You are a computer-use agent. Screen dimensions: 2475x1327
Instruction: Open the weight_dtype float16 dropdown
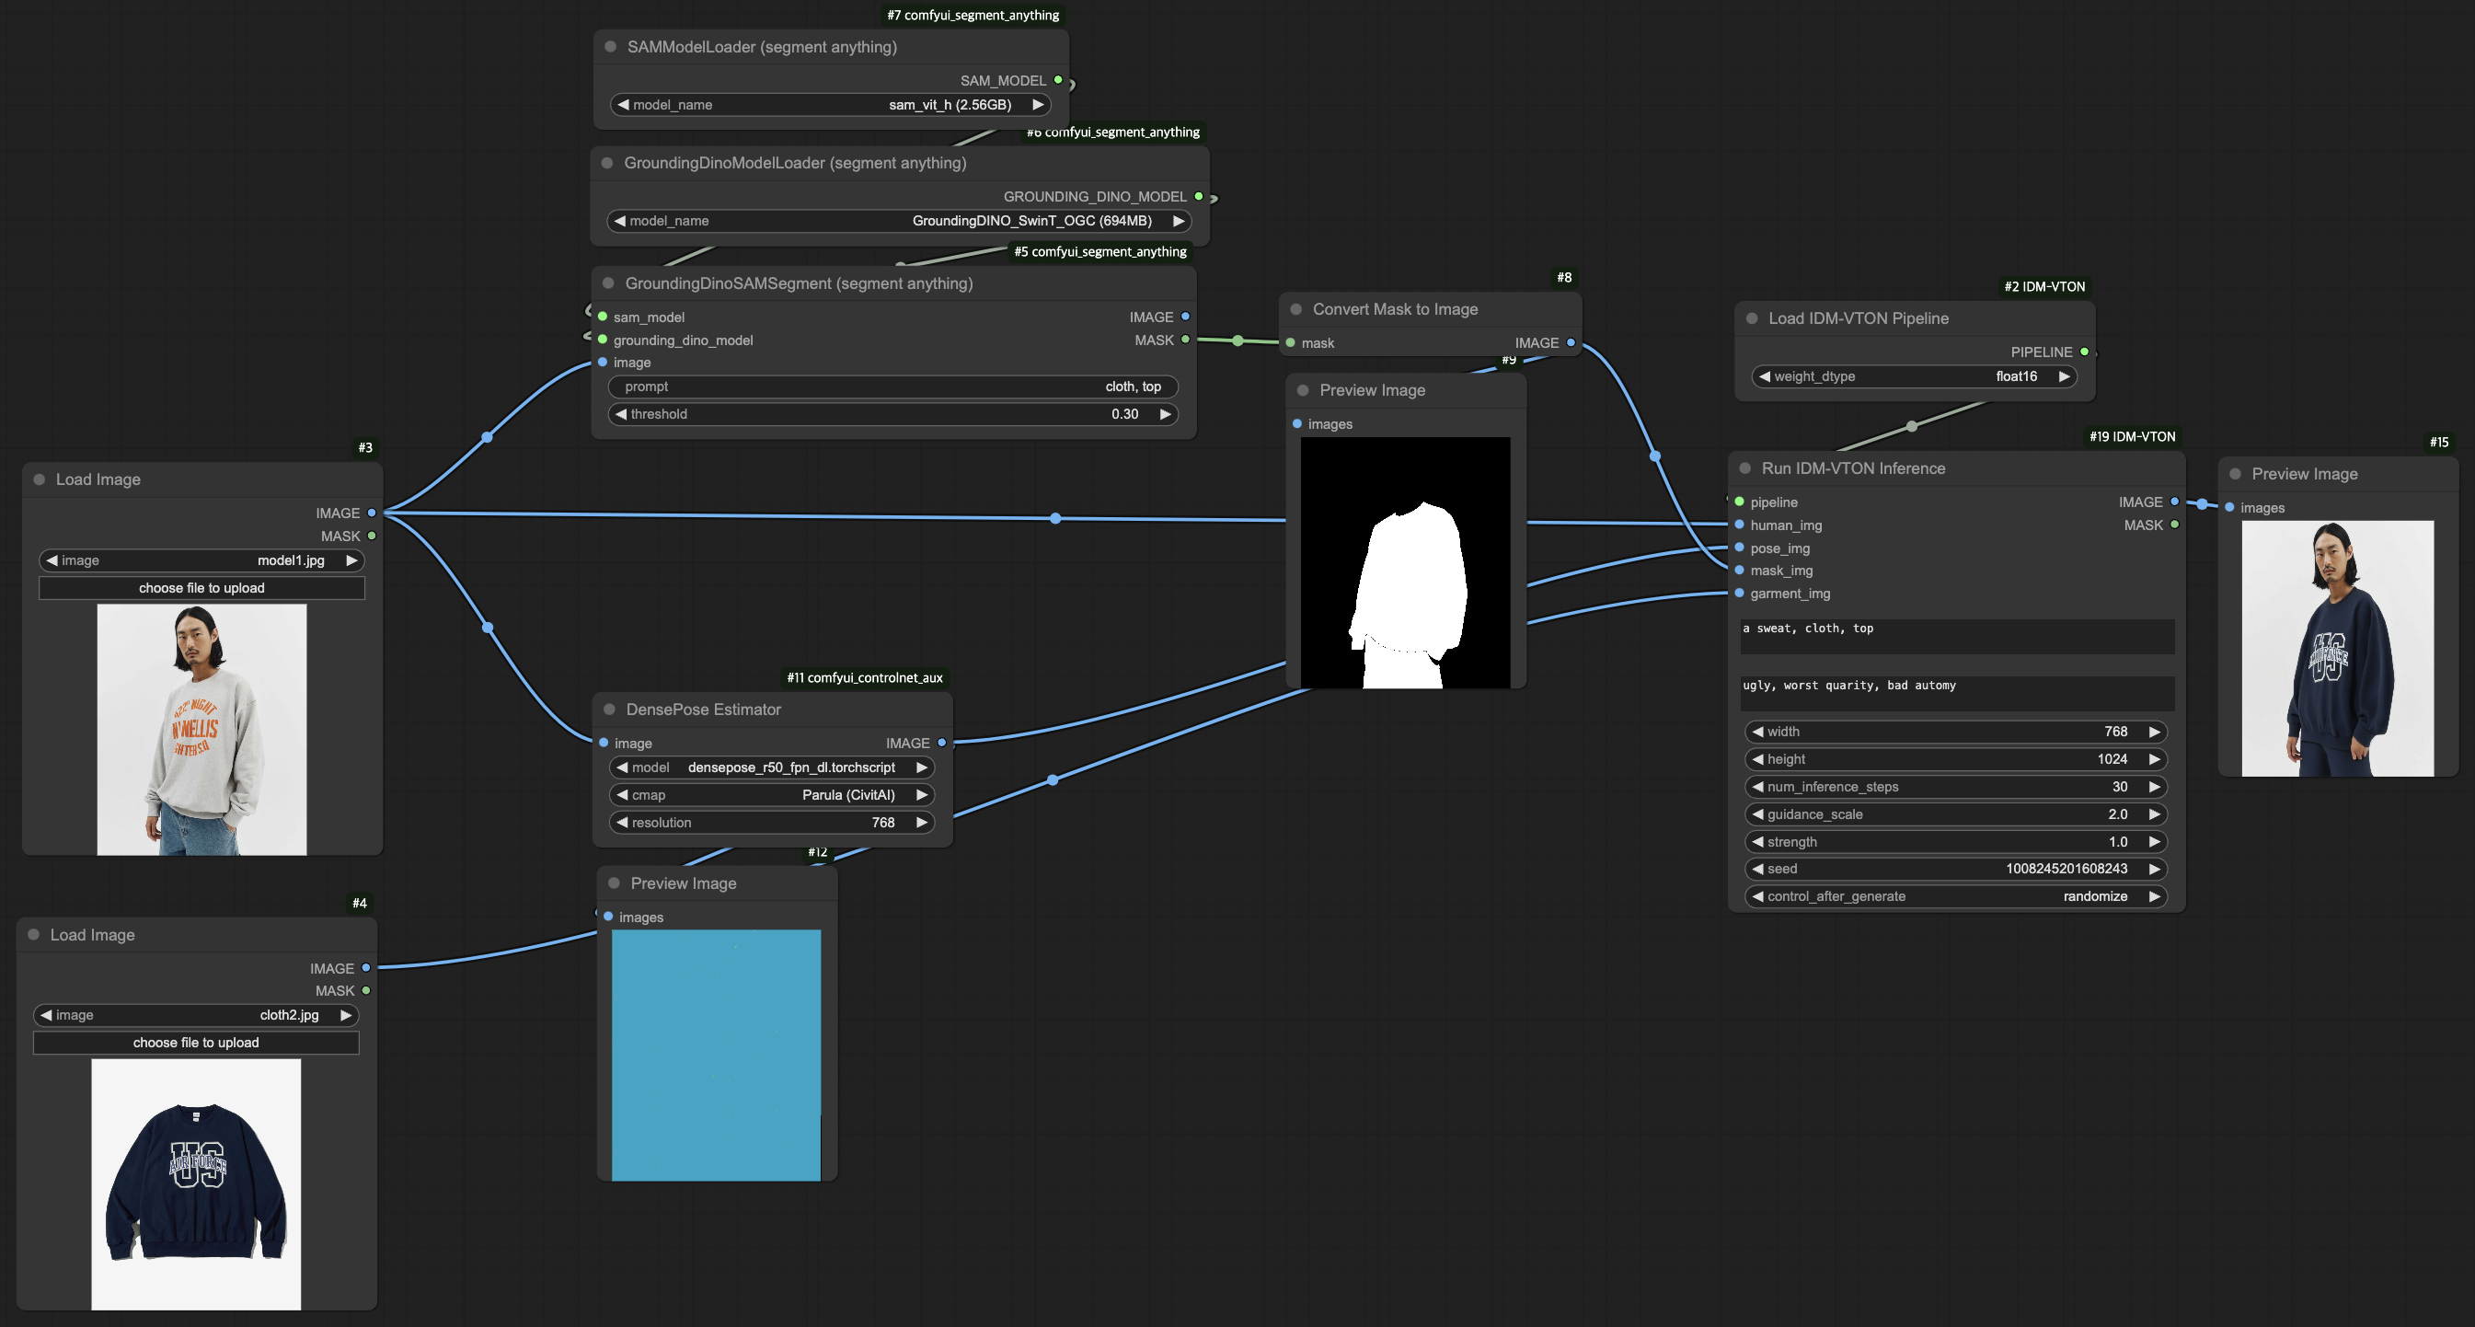(x=1913, y=376)
